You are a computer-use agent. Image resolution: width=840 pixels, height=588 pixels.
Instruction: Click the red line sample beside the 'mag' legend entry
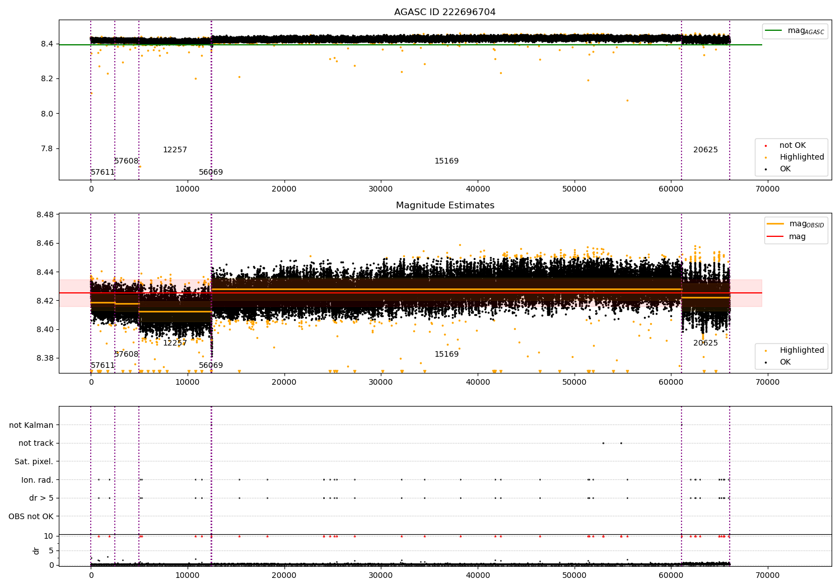click(776, 237)
